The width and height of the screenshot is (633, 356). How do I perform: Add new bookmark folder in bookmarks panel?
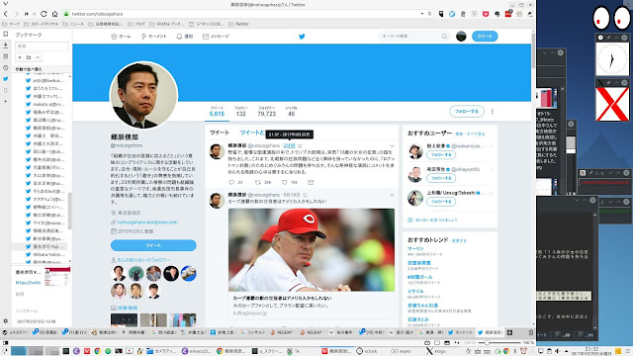pyautogui.click(x=29, y=57)
